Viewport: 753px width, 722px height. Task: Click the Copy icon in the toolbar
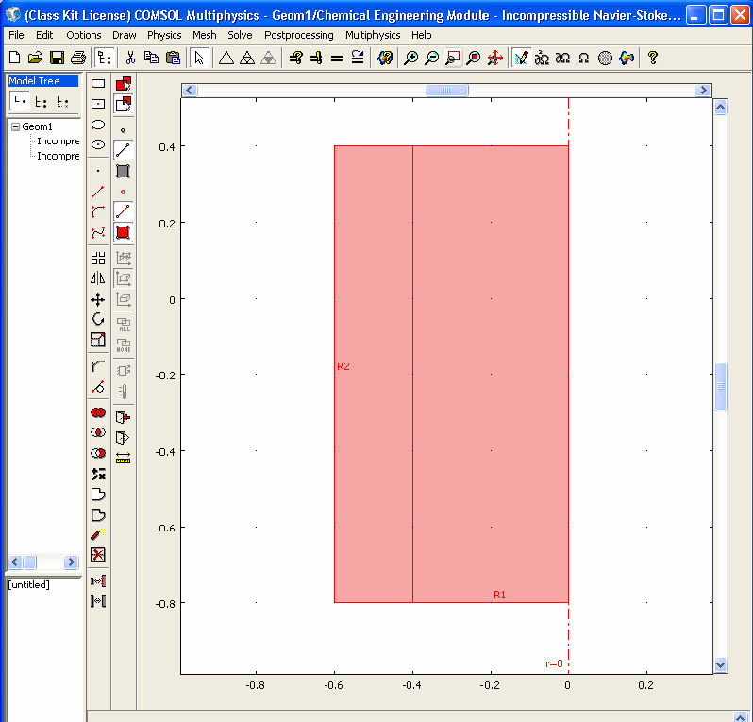(151, 58)
